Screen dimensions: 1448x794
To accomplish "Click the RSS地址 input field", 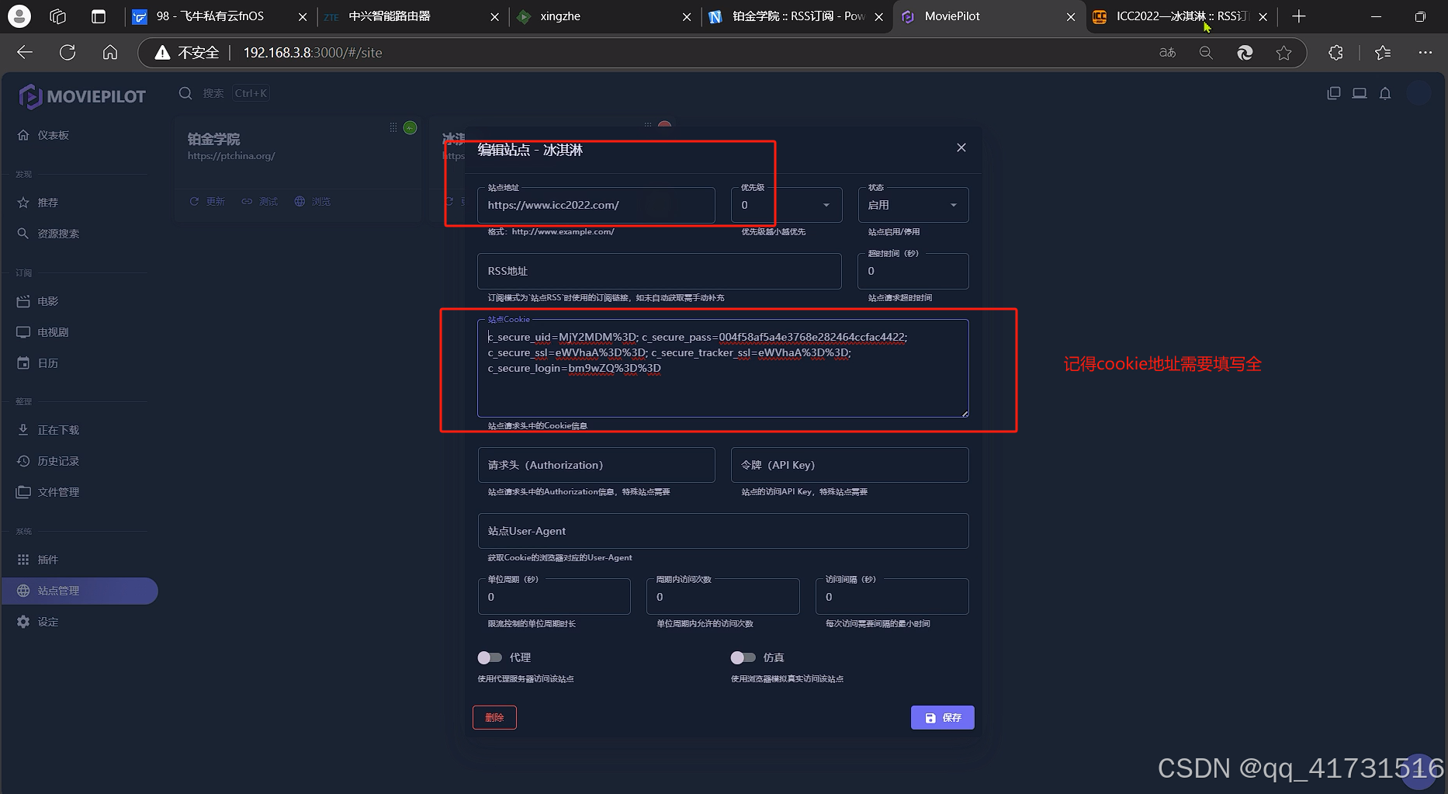I will point(660,271).
